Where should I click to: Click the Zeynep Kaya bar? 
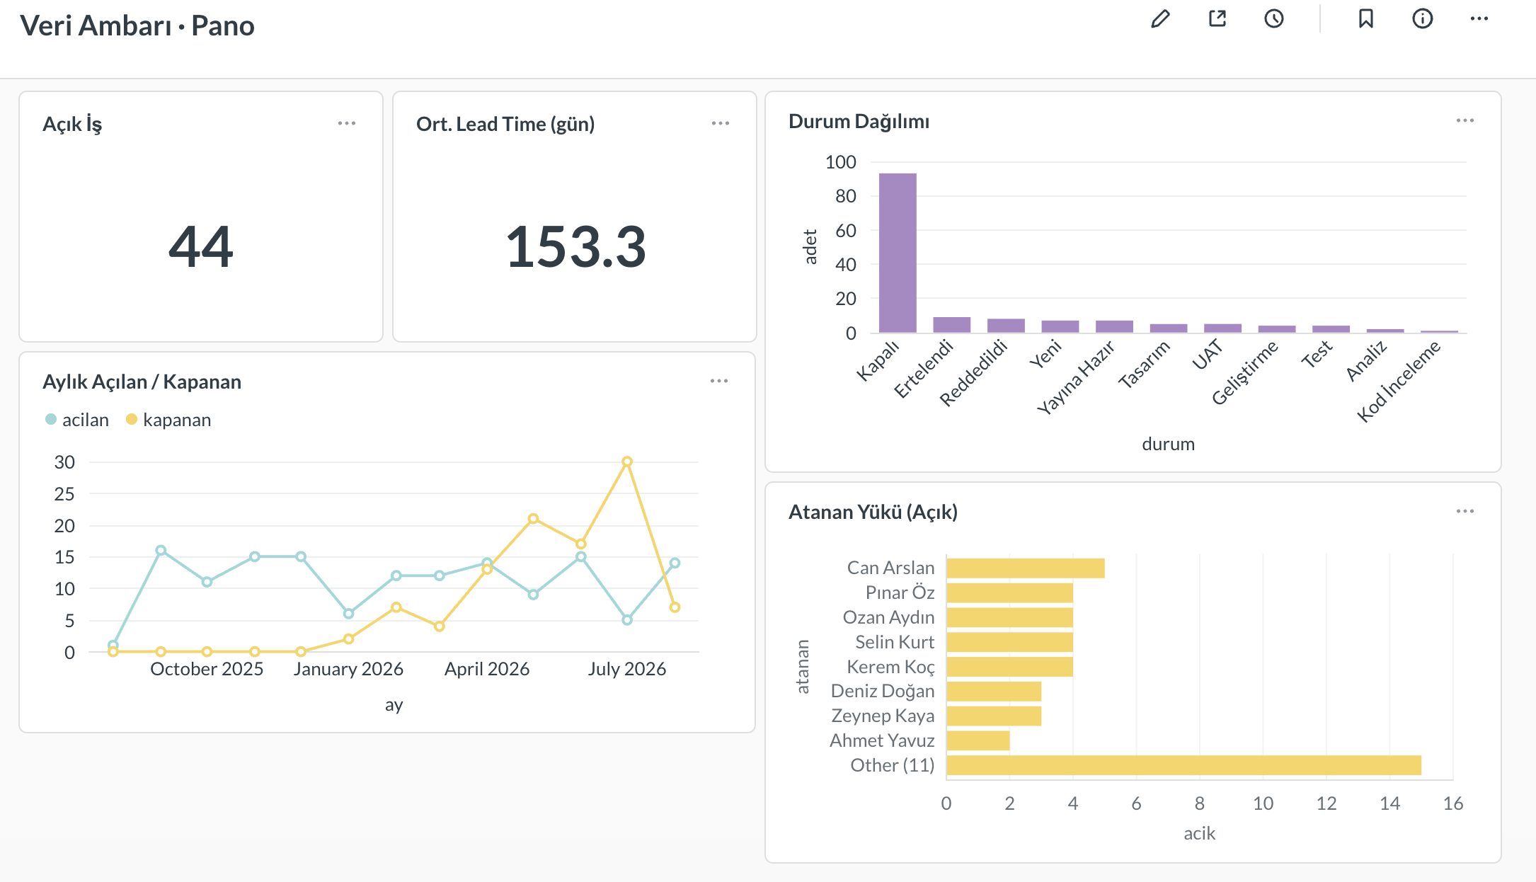tap(994, 716)
